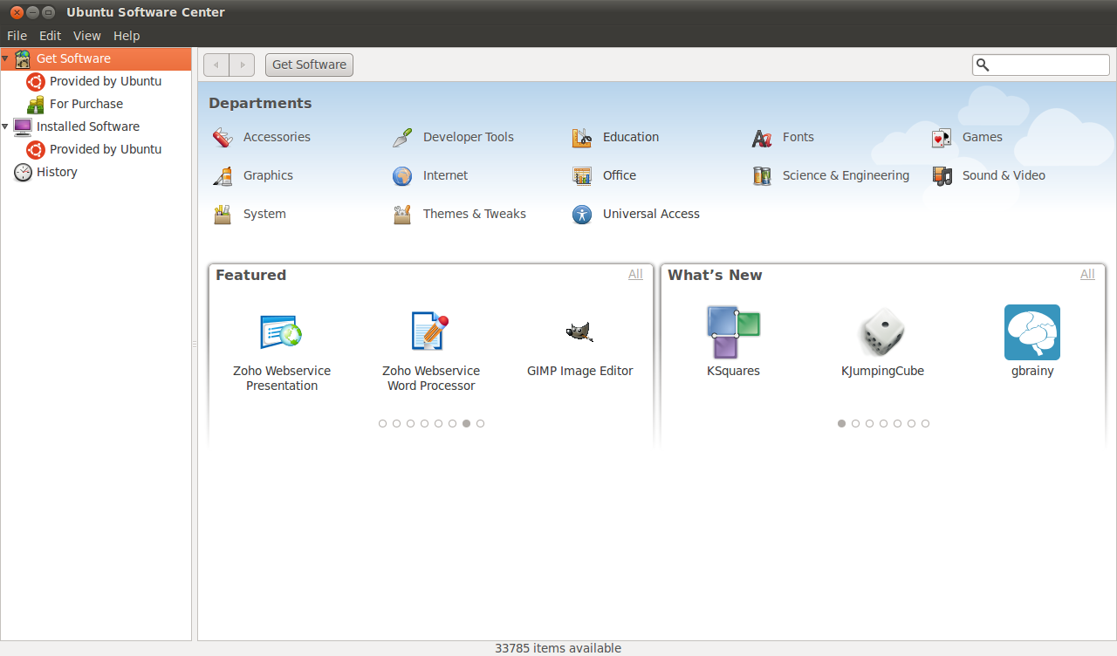The height and width of the screenshot is (656, 1117).
Task: Open the Developer Tools department icon
Action: click(x=402, y=137)
